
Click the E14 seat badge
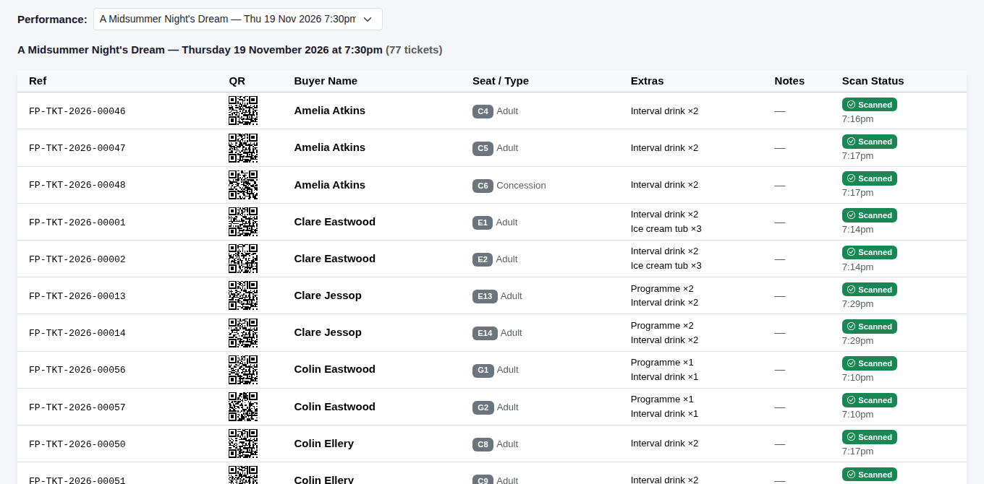(485, 333)
